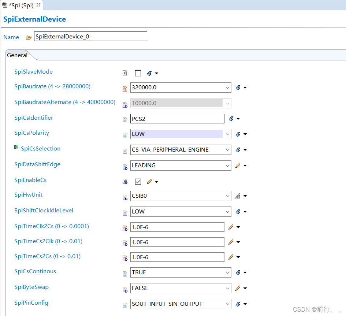Screen dimensions: 346x316
Task: Open the SpiBaudrate value combo box
Action: (x=181, y=88)
